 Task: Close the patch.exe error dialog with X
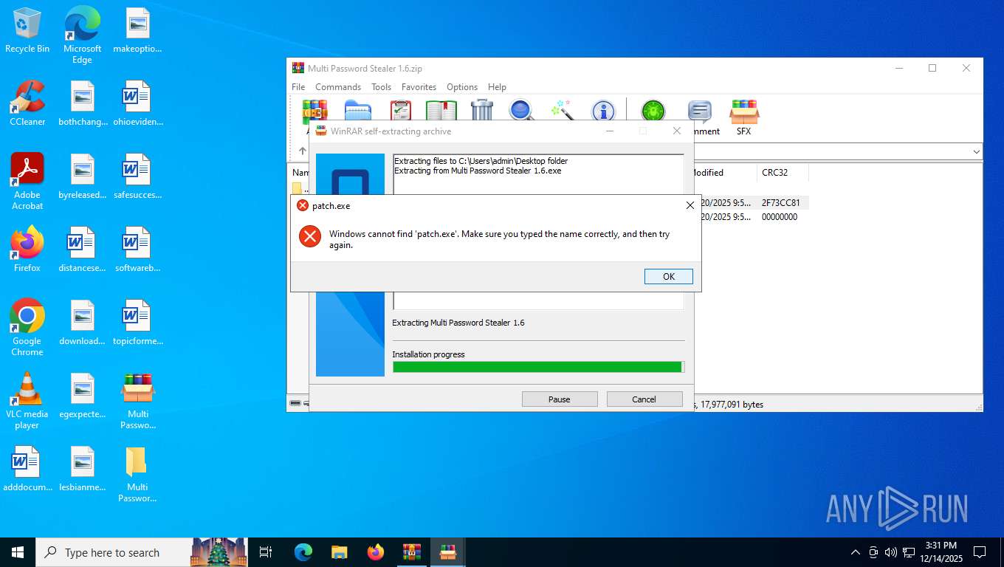coord(690,205)
